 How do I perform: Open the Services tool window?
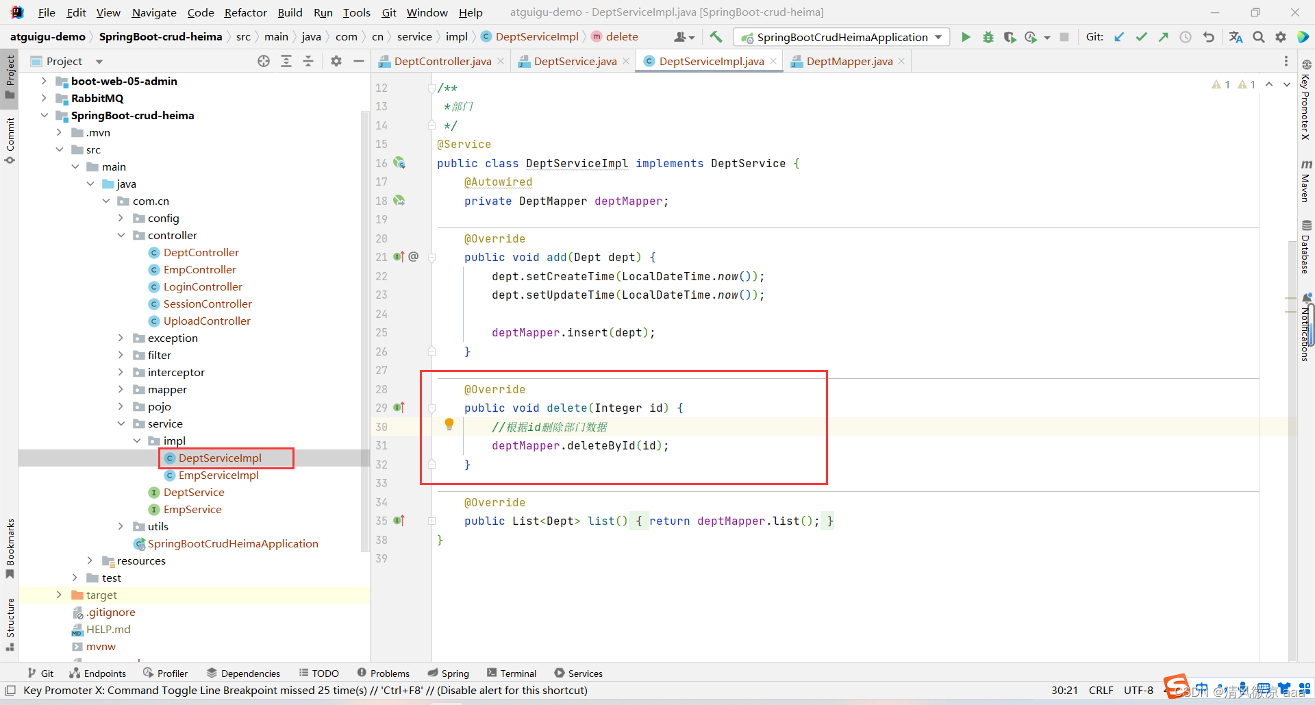[578, 673]
